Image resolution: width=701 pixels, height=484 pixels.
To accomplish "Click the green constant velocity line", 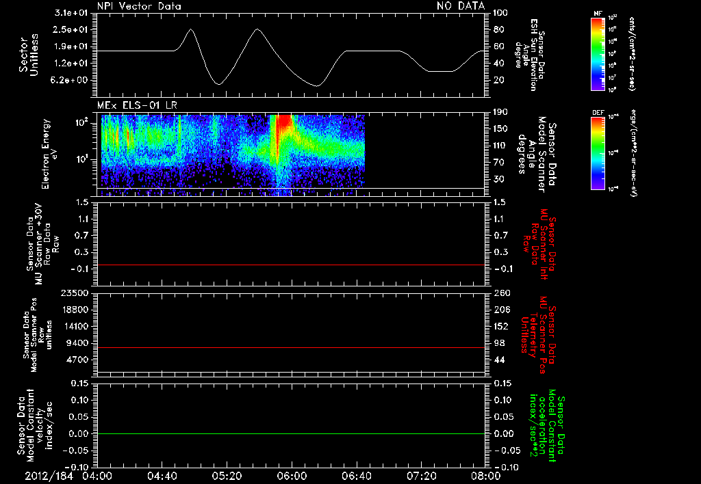I will tap(291, 433).
